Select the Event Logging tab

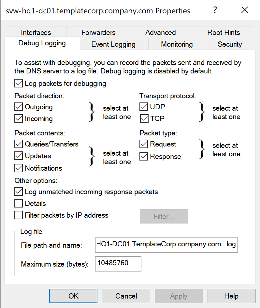click(113, 44)
